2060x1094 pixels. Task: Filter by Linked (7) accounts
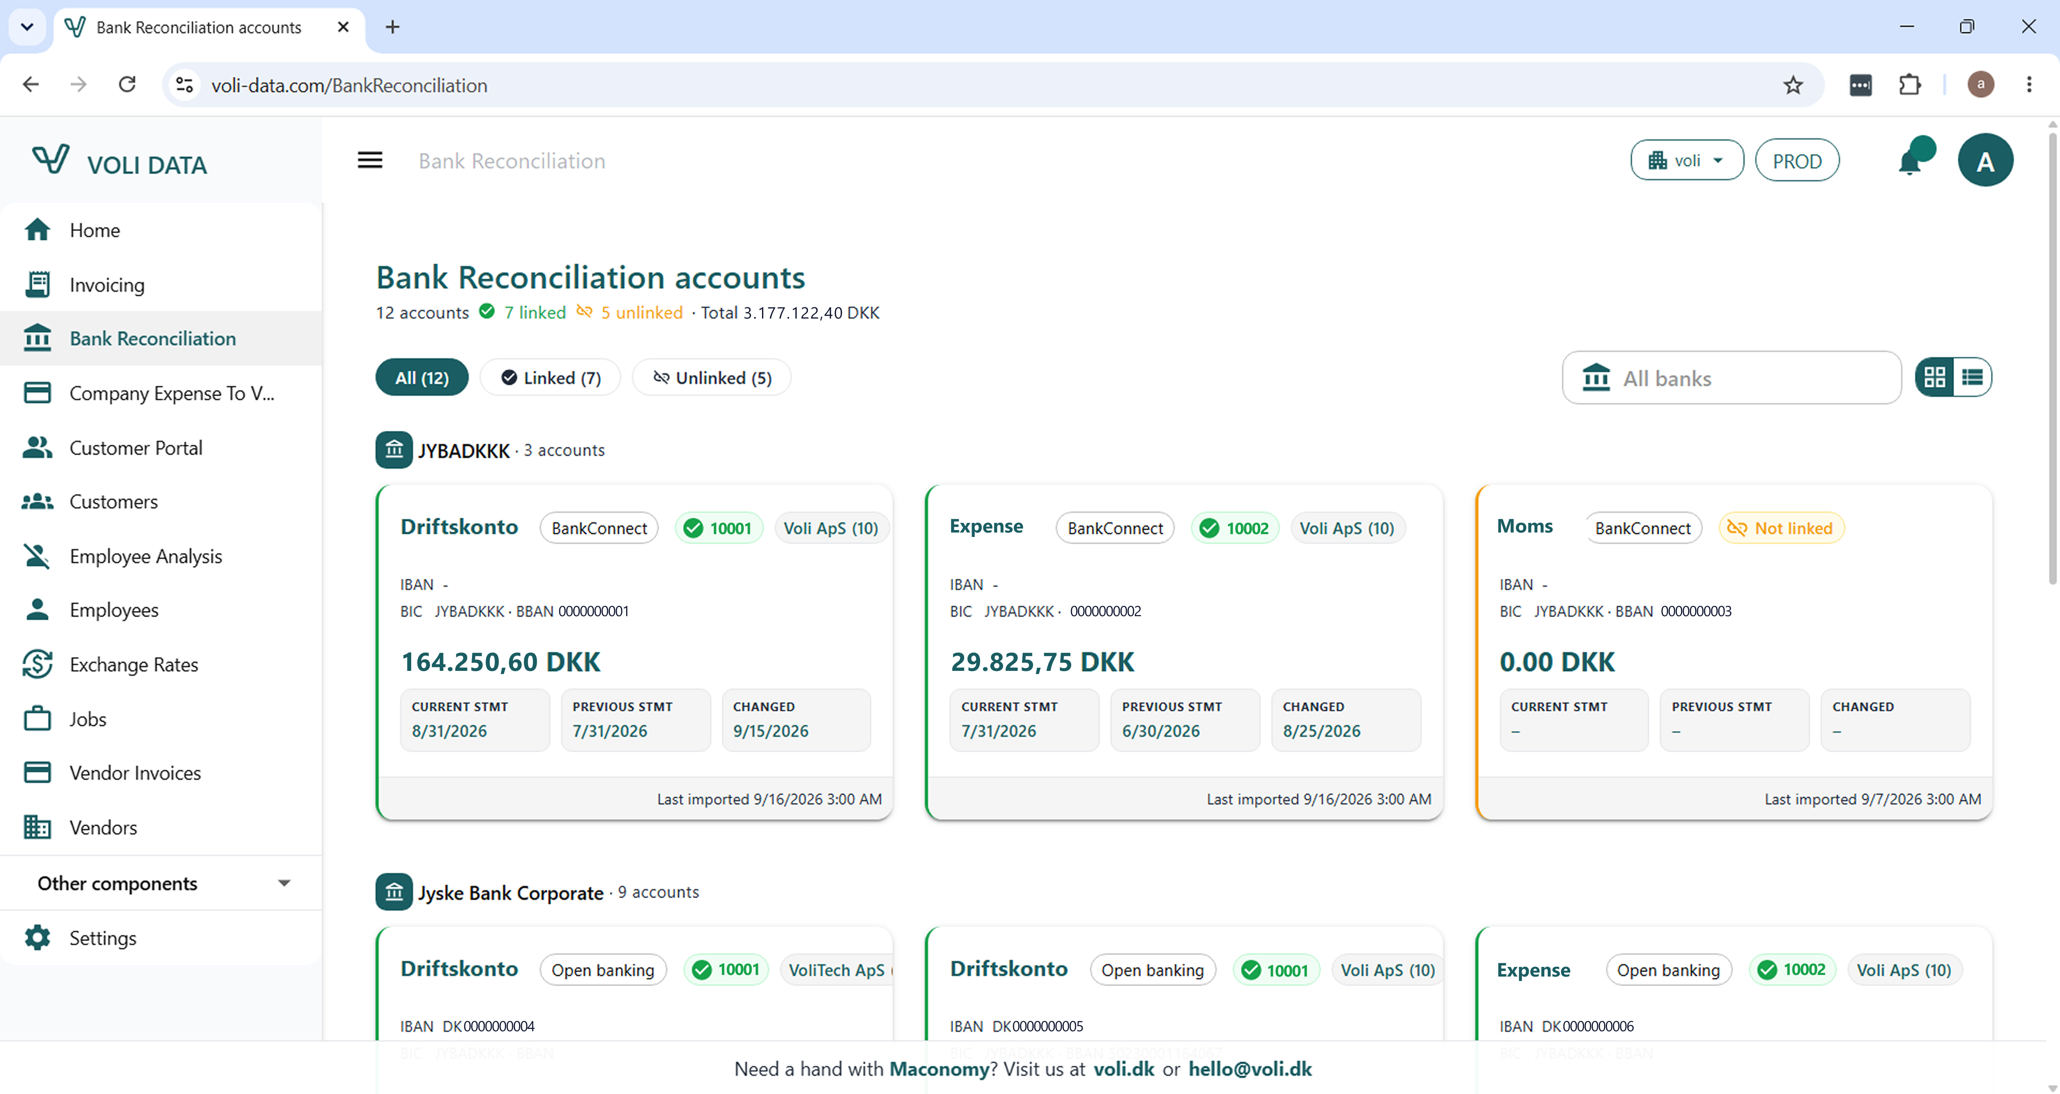550,377
